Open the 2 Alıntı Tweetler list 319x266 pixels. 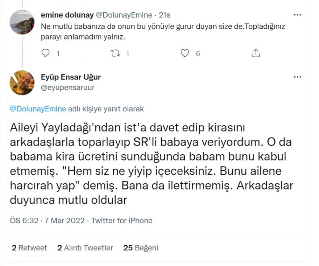click(x=85, y=248)
